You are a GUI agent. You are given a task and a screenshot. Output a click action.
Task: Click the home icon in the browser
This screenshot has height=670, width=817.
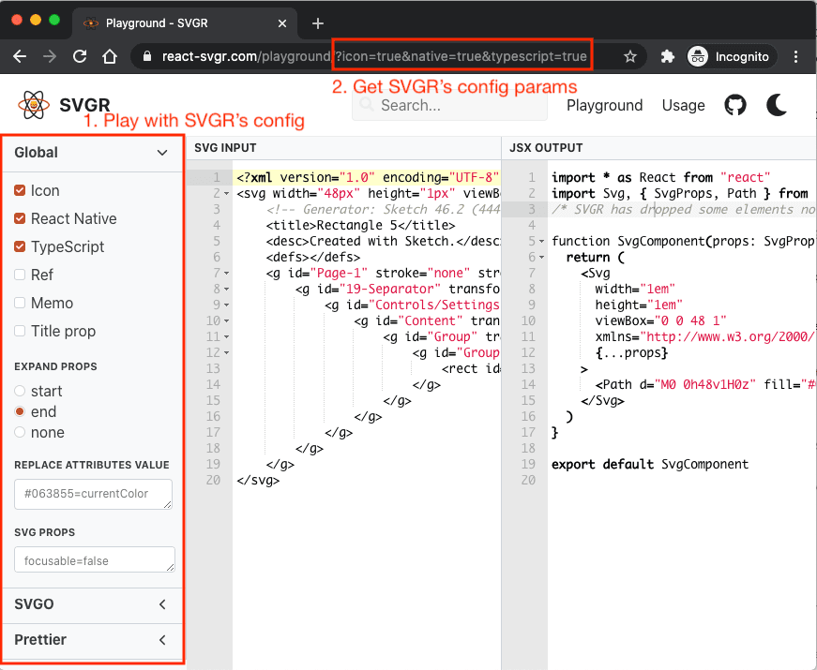coord(109,56)
